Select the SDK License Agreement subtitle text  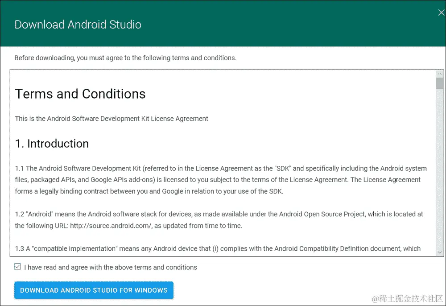(111, 119)
